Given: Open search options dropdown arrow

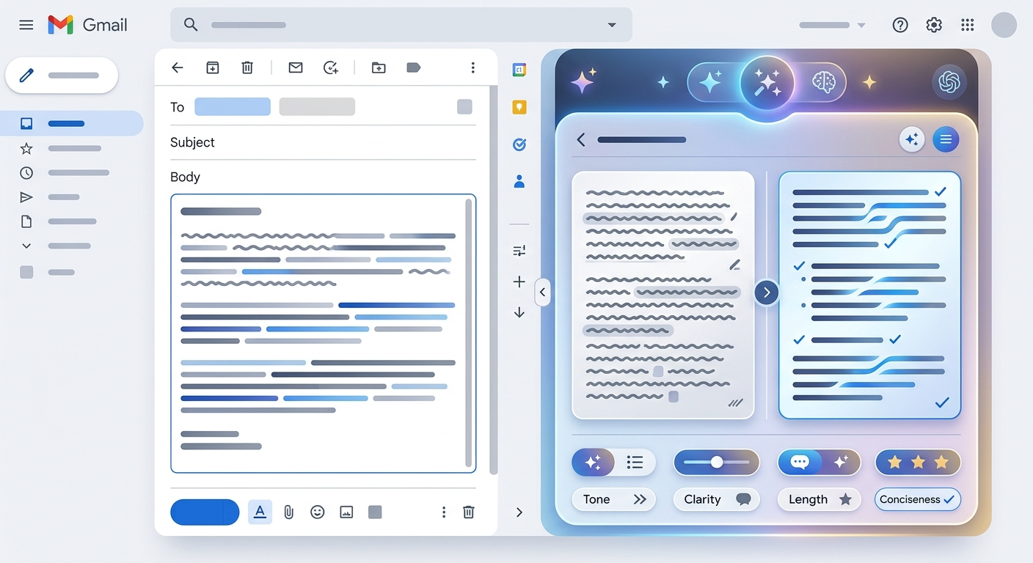Looking at the screenshot, I should tap(612, 25).
